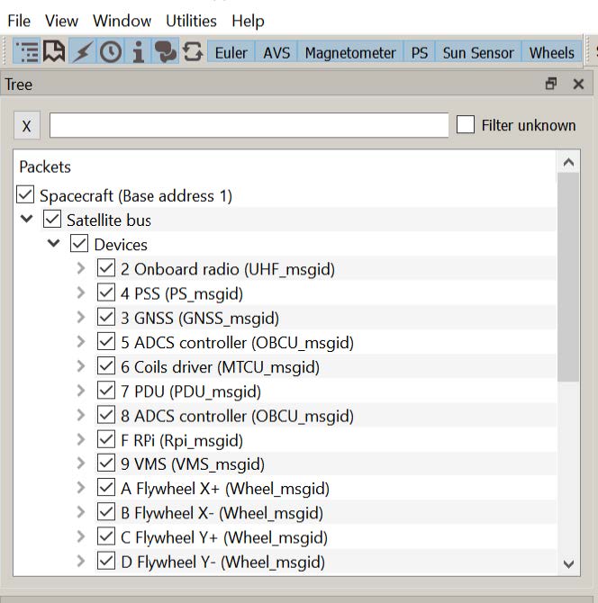Float the Tree panel using undock icon
Screen dimensions: 598x603
tap(551, 84)
